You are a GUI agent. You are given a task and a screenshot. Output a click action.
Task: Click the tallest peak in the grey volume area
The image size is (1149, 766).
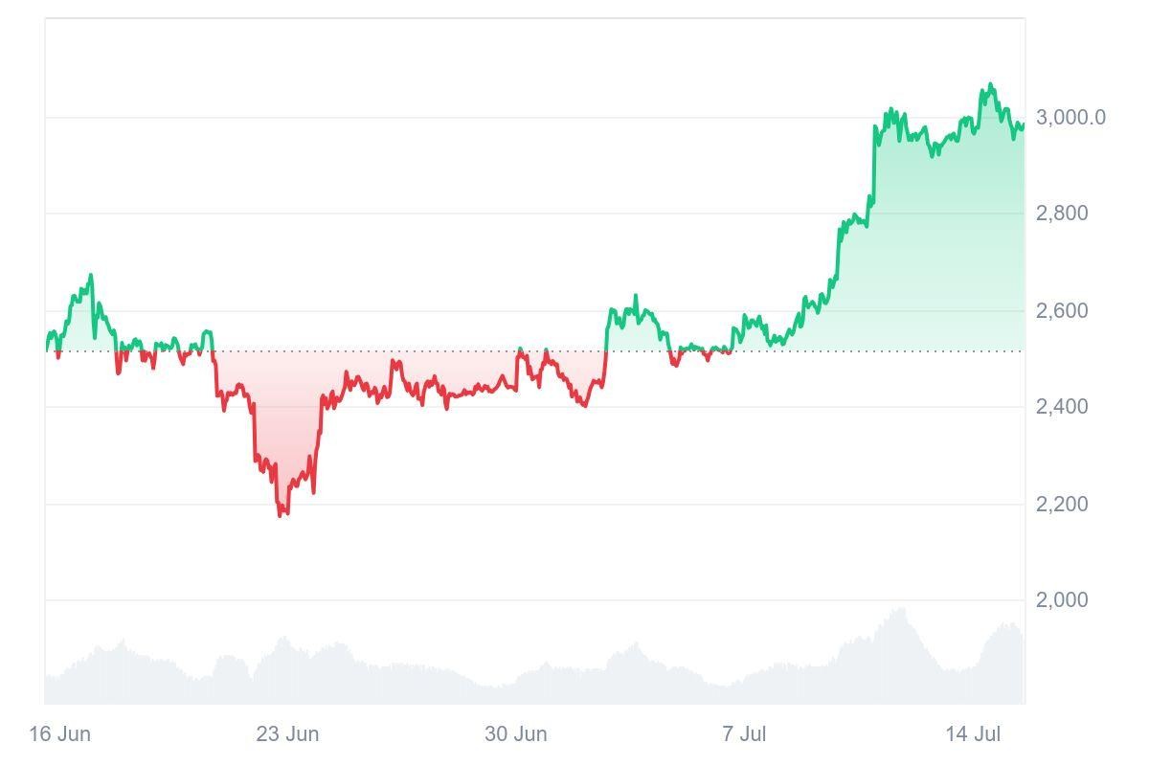point(899,609)
